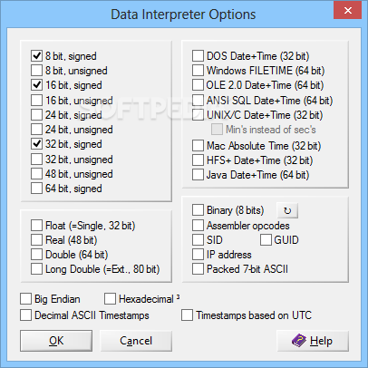The image size is (368, 368).
Task: Confirm settings with the OK button
Action: 56,341
